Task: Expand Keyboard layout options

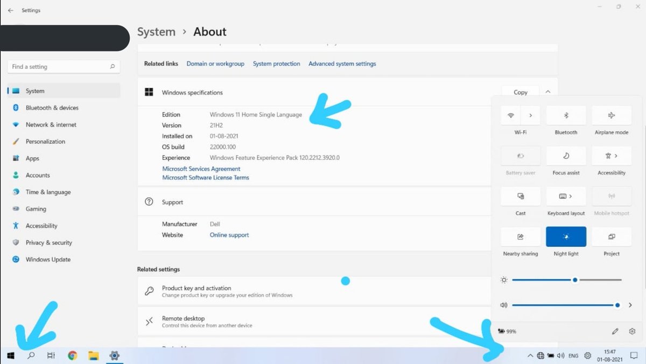Action: click(571, 196)
